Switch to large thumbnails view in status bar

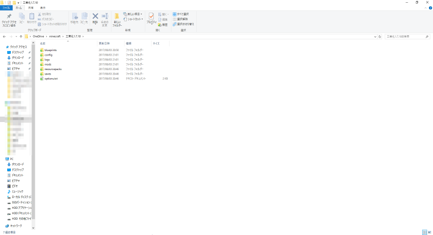(x=429, y=232)
